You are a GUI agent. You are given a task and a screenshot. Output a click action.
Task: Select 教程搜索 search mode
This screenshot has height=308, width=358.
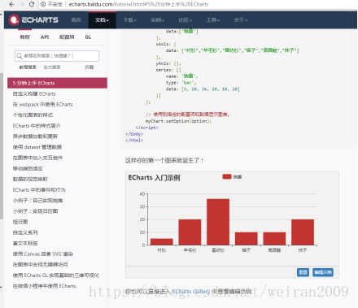click(28, 67)
